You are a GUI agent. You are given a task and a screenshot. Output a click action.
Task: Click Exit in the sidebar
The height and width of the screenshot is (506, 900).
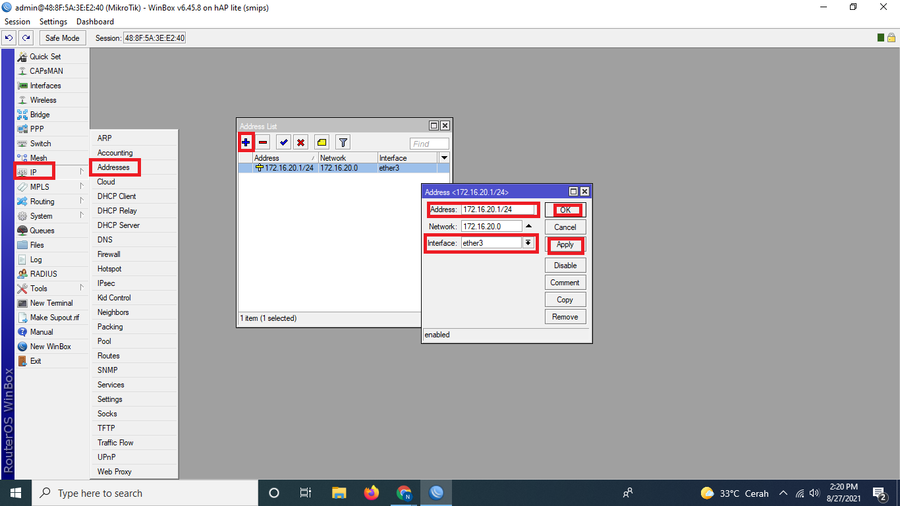click(52, 361)
